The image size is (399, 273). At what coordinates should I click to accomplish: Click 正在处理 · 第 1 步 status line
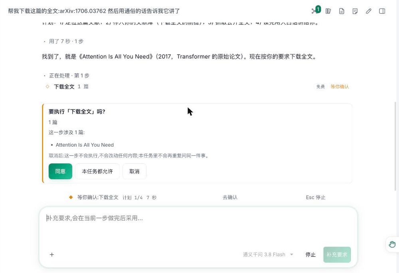coord(69,75)
